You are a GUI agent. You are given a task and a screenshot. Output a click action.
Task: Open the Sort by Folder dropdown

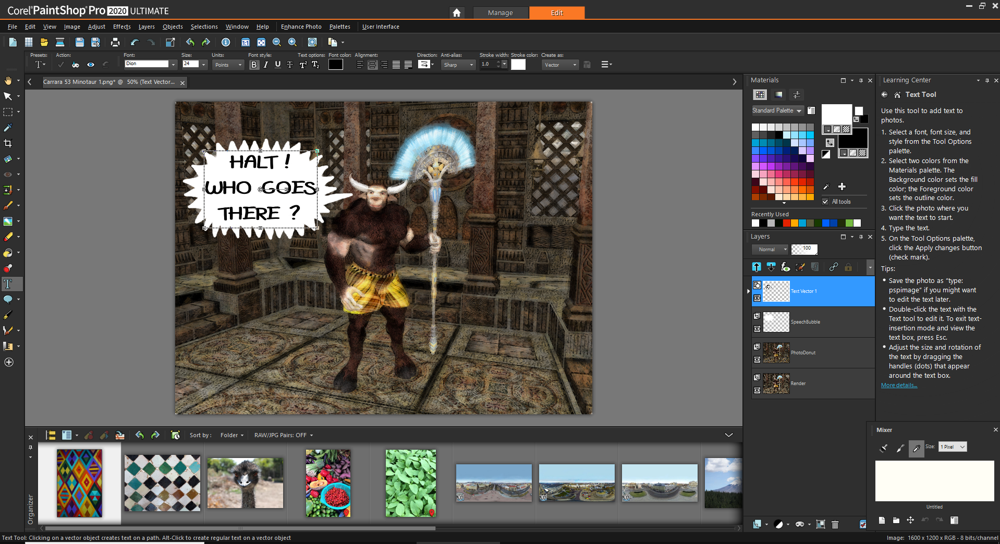(232, 435)
